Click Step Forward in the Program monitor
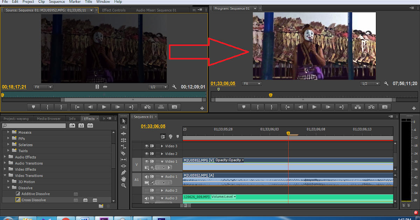 click(x=328, y=107)
